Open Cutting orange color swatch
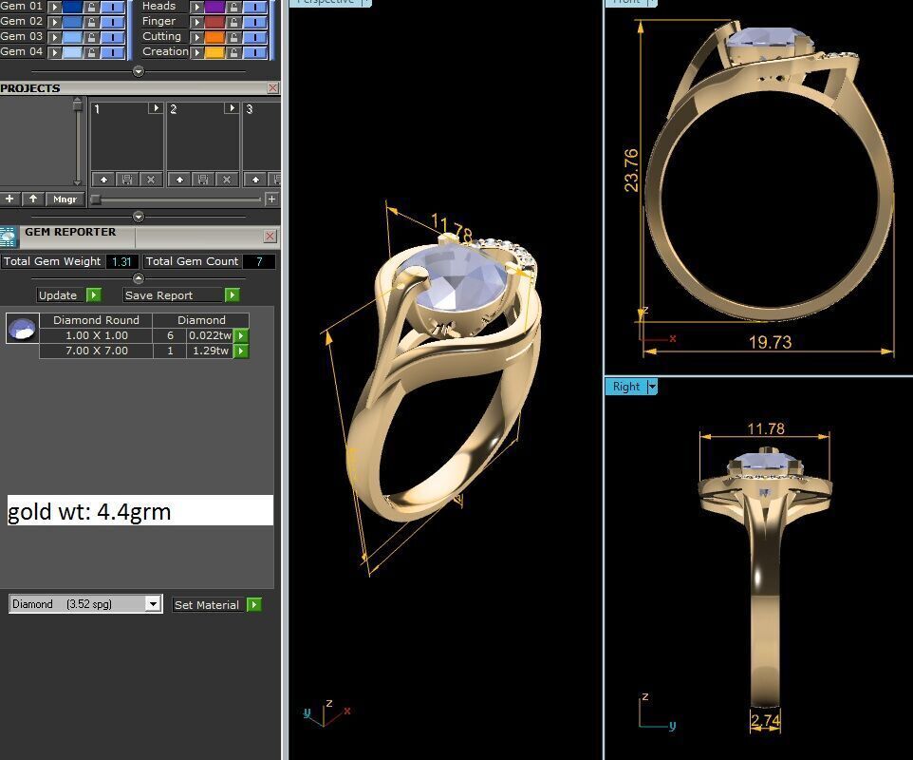 tap(214, 37)
